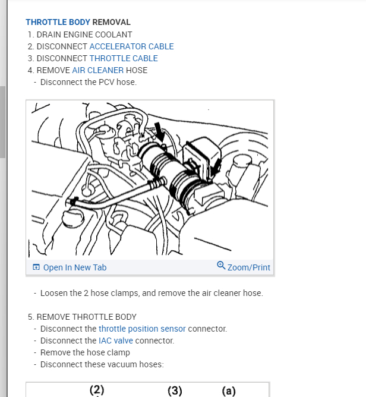The height and width of the screenshot is (397, 366).
Task: Click the upper arrow in the diagram
Action: pyautogui.click(x=160, y=132)
